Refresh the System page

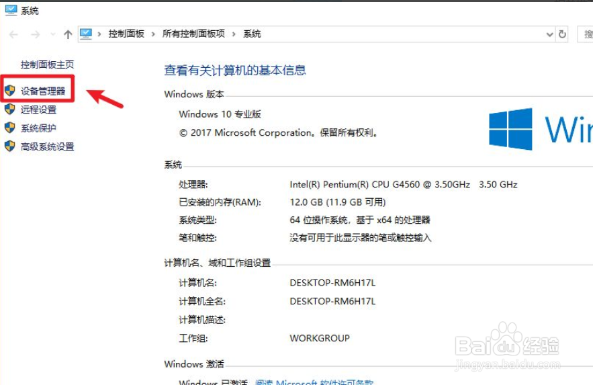coord(562,34)
